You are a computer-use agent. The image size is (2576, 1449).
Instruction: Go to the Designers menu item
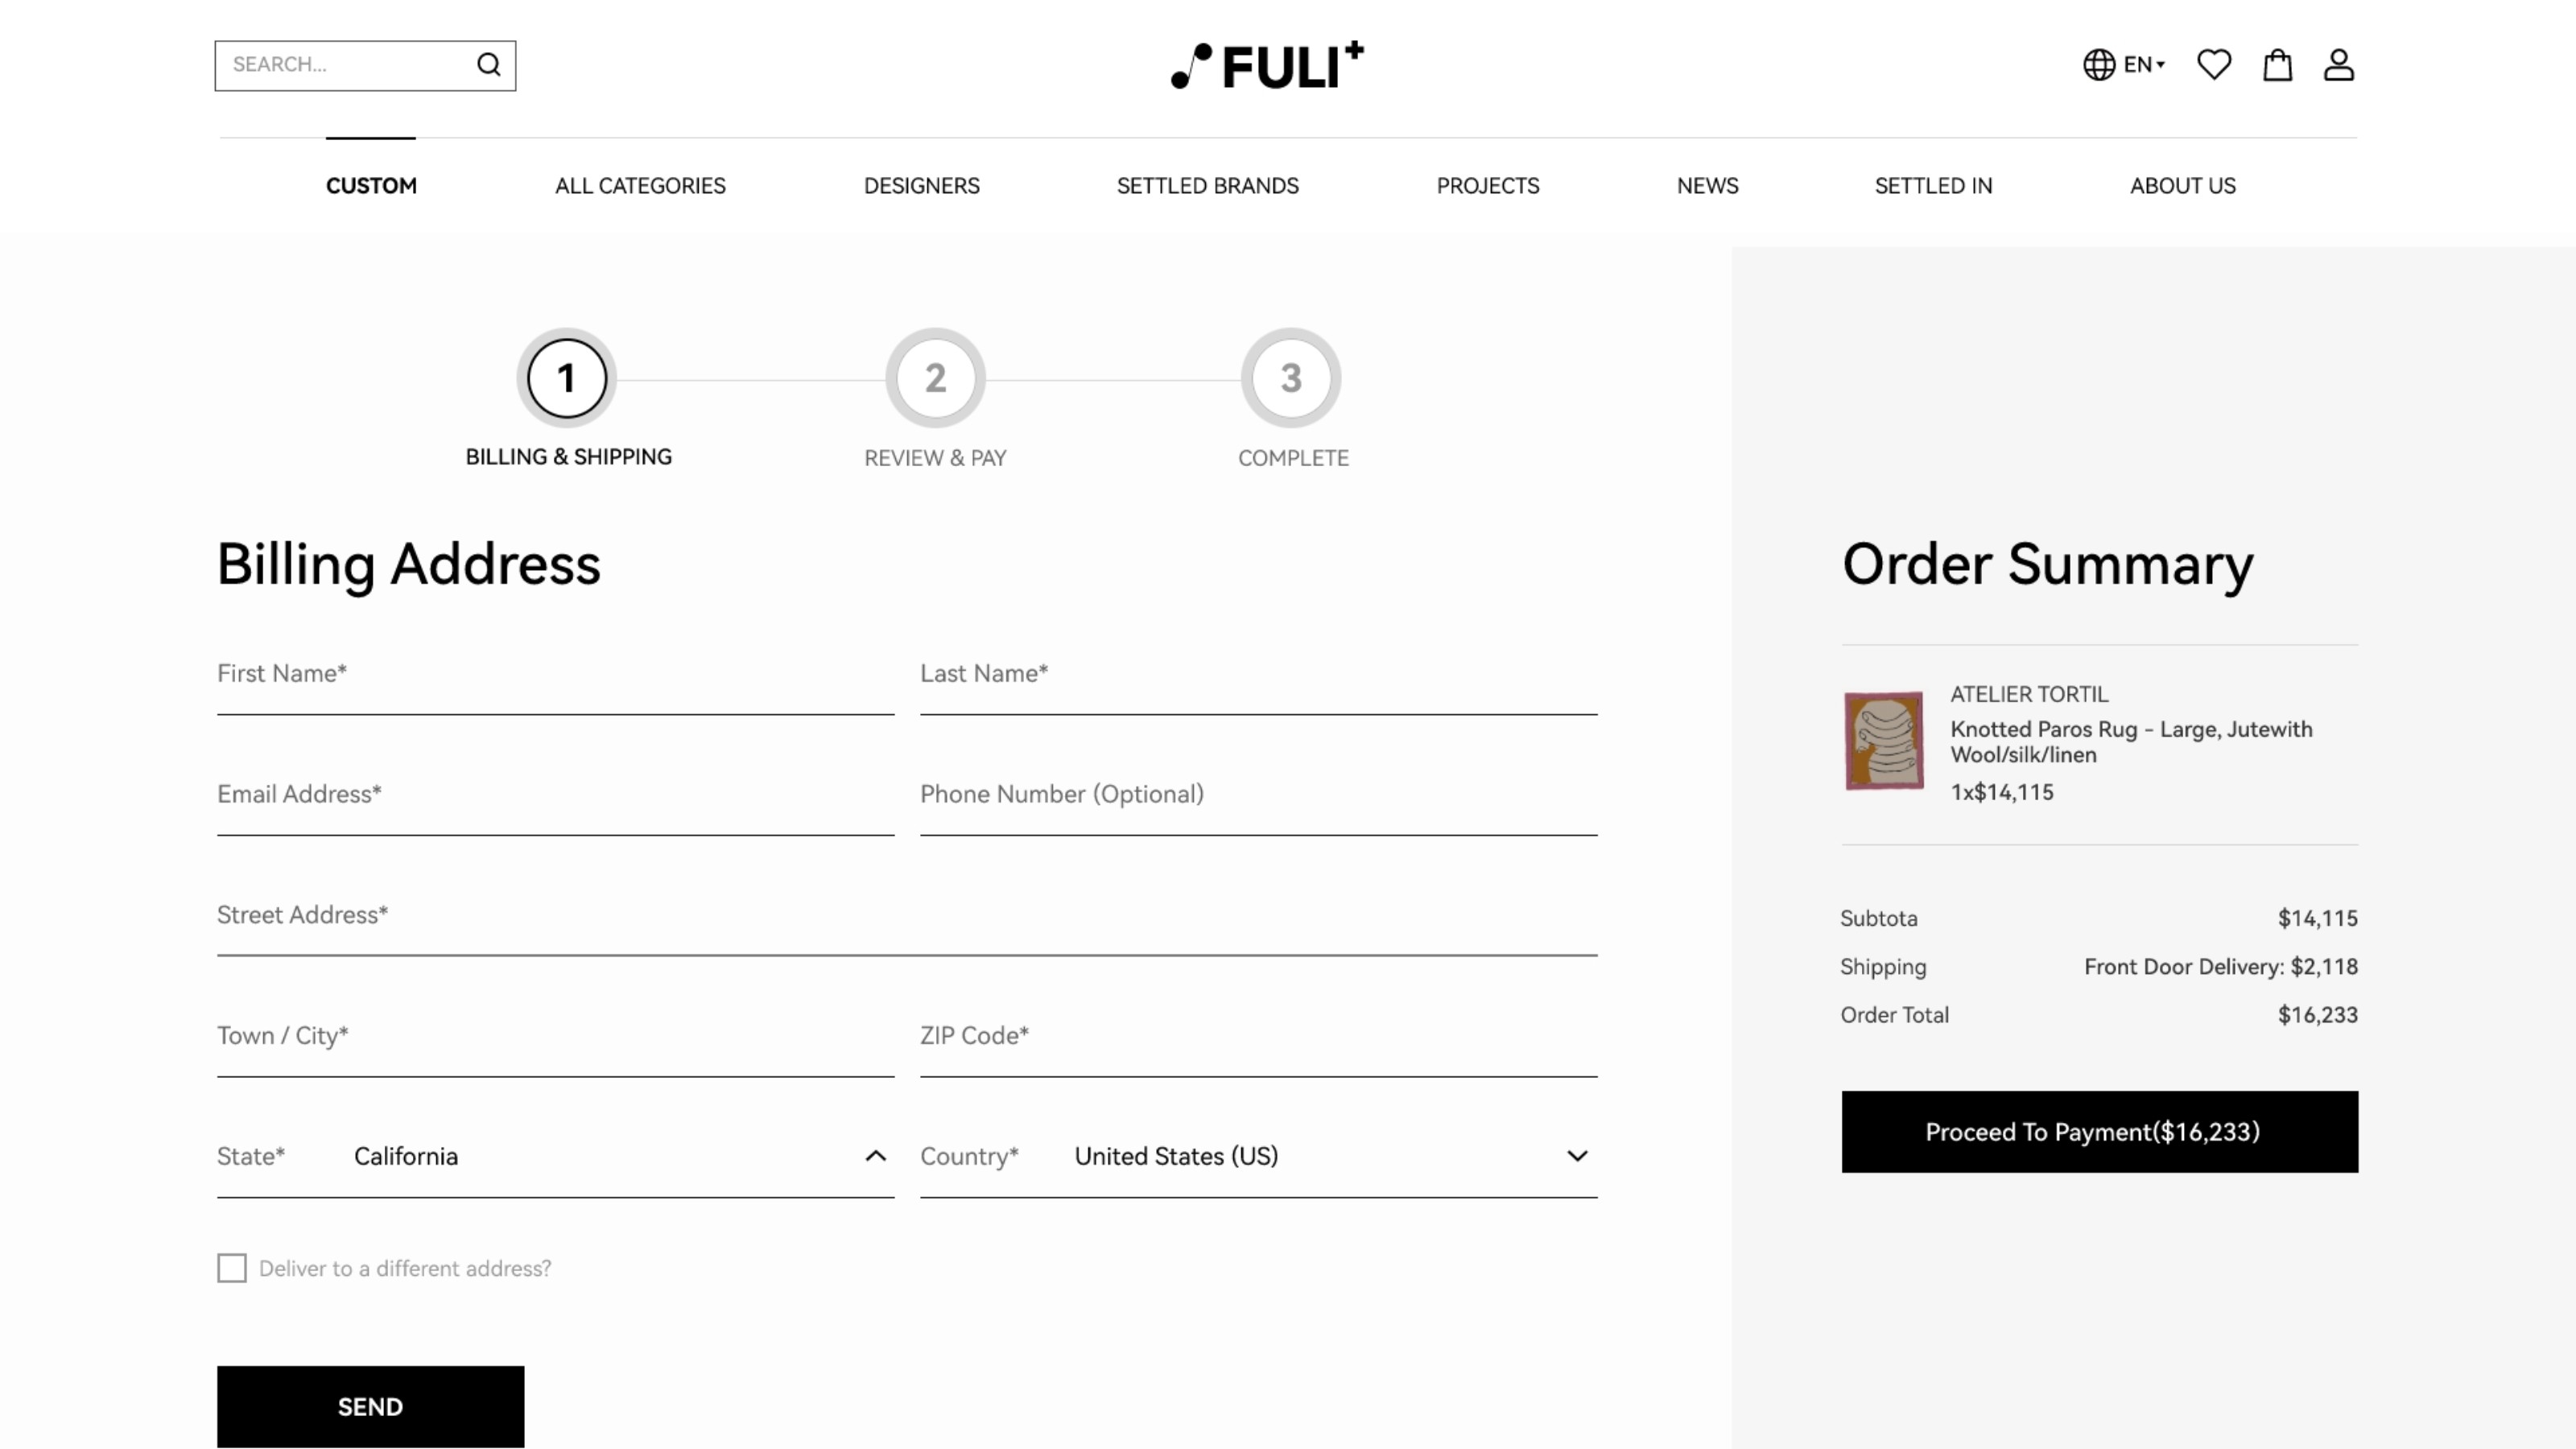tap(921, 186)
